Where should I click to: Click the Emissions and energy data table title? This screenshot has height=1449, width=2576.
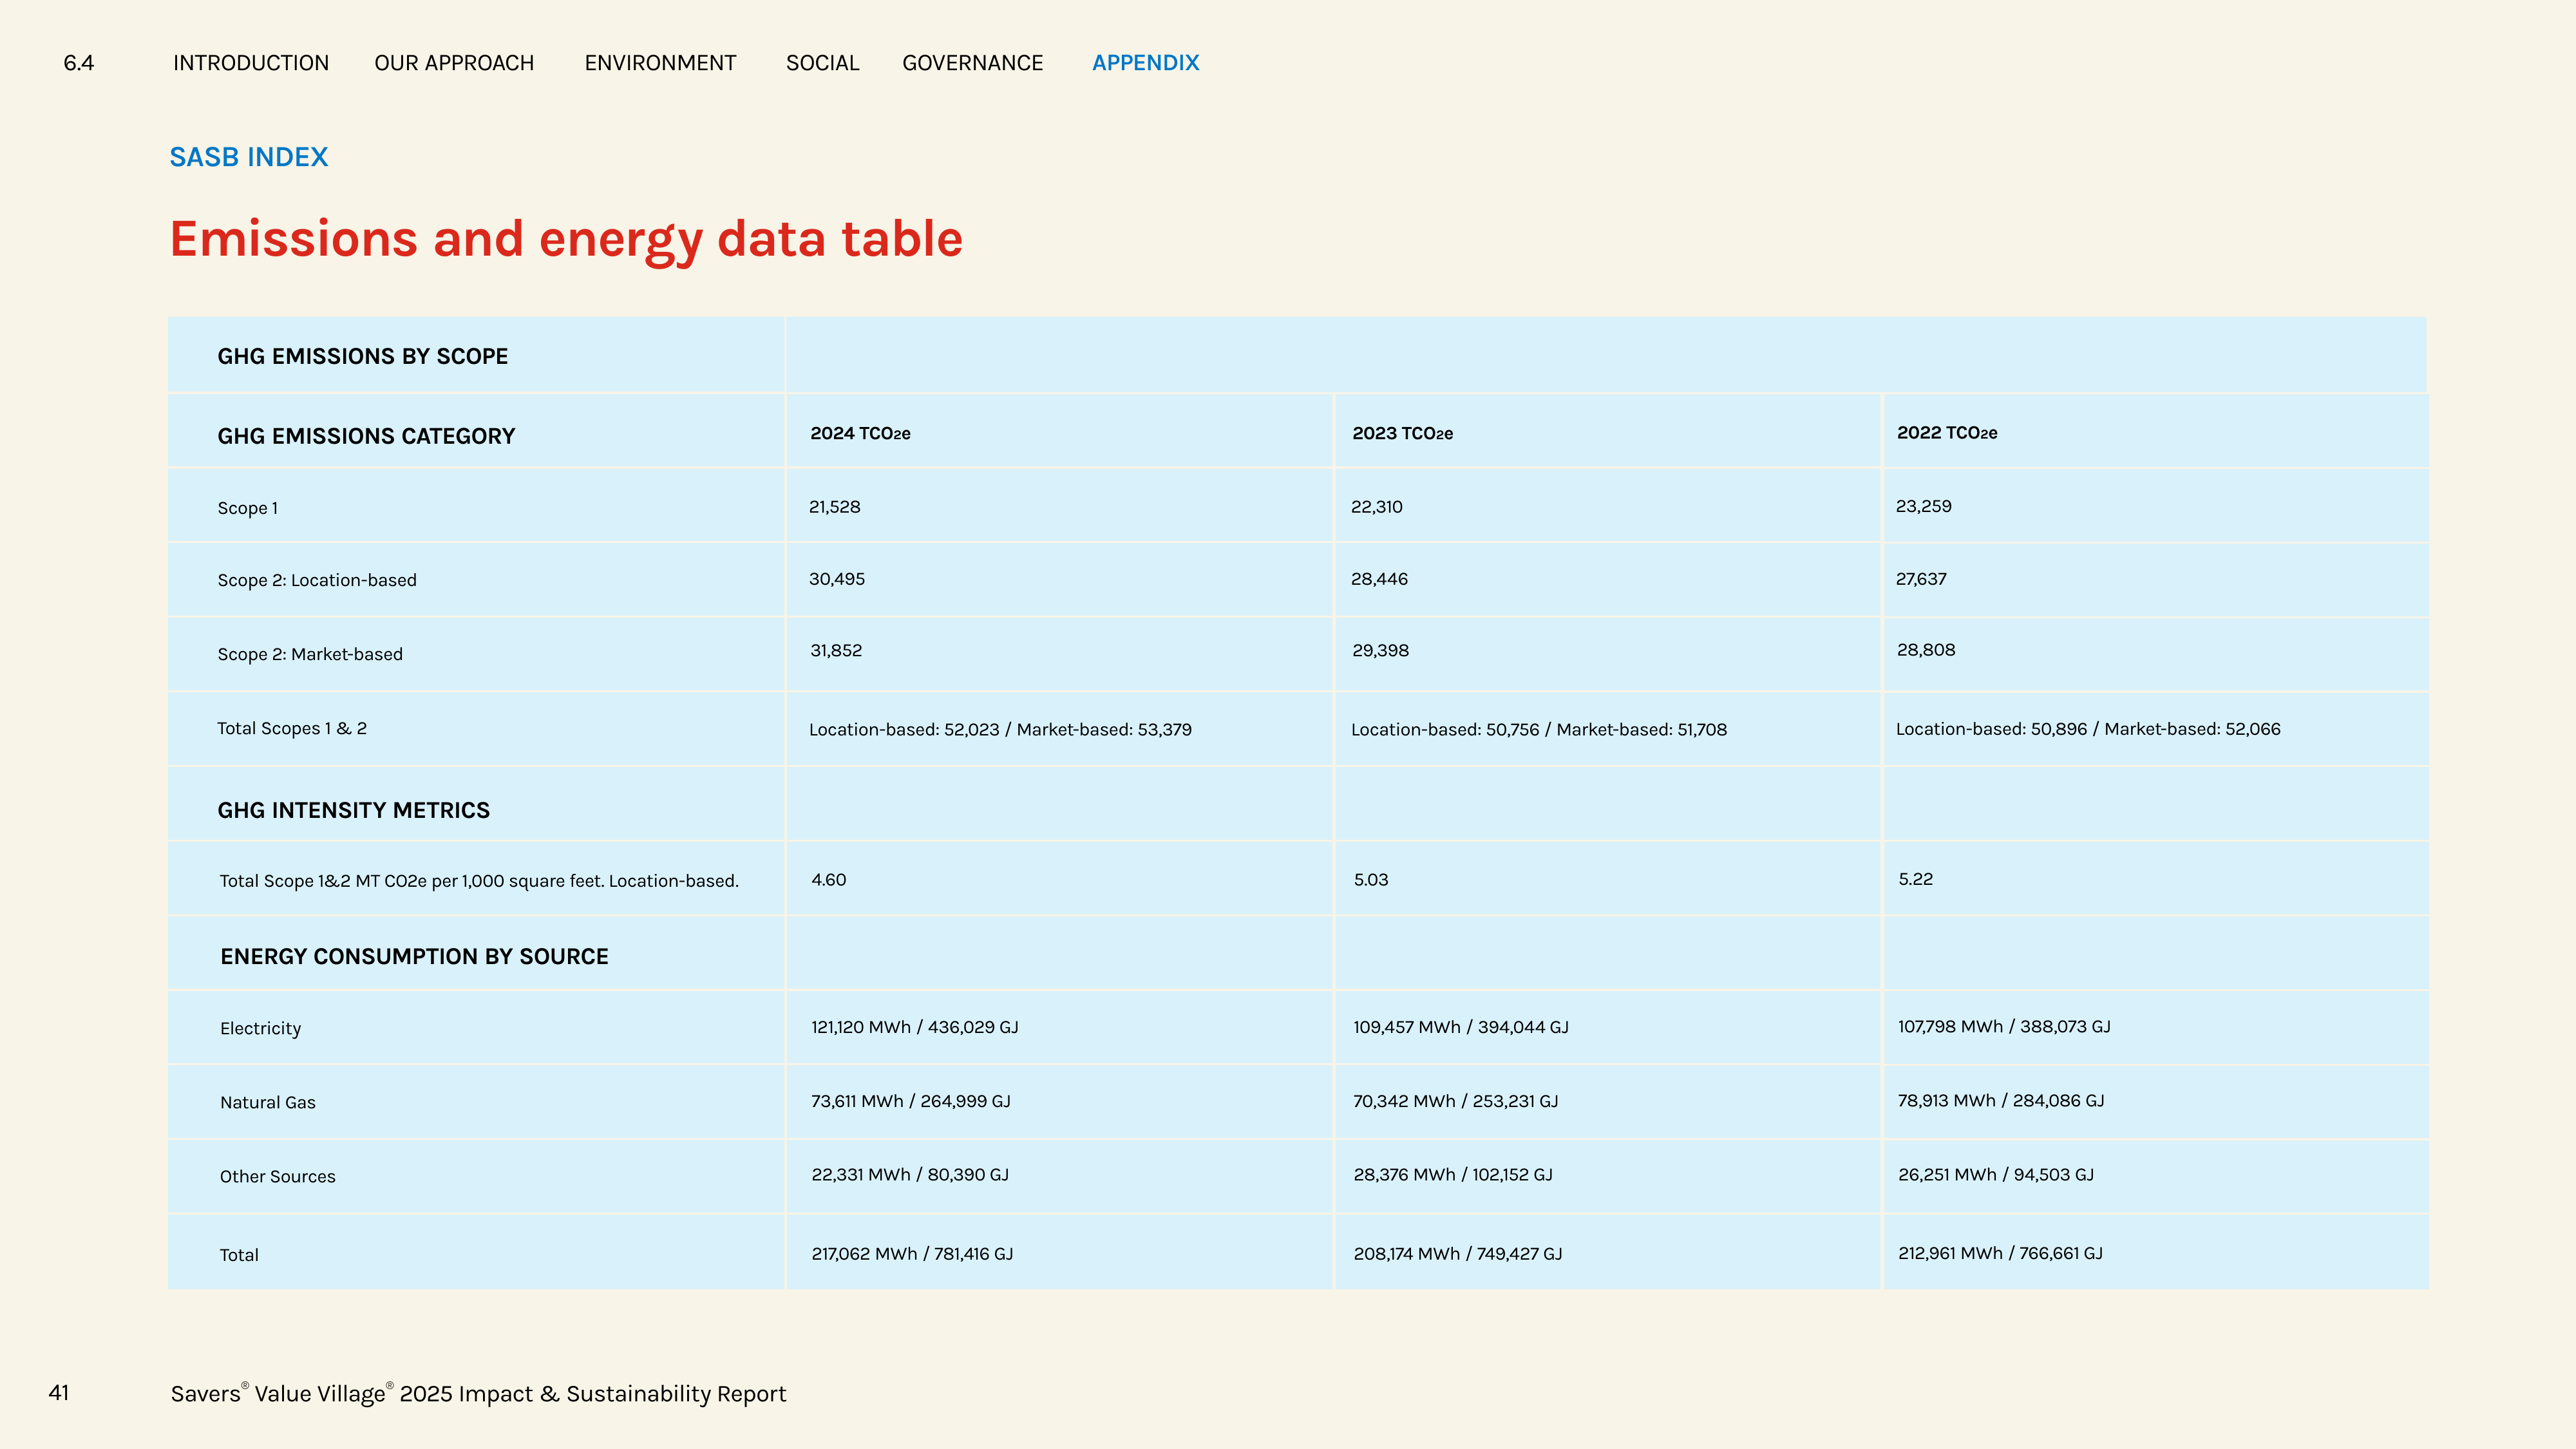tap(566, 240)
